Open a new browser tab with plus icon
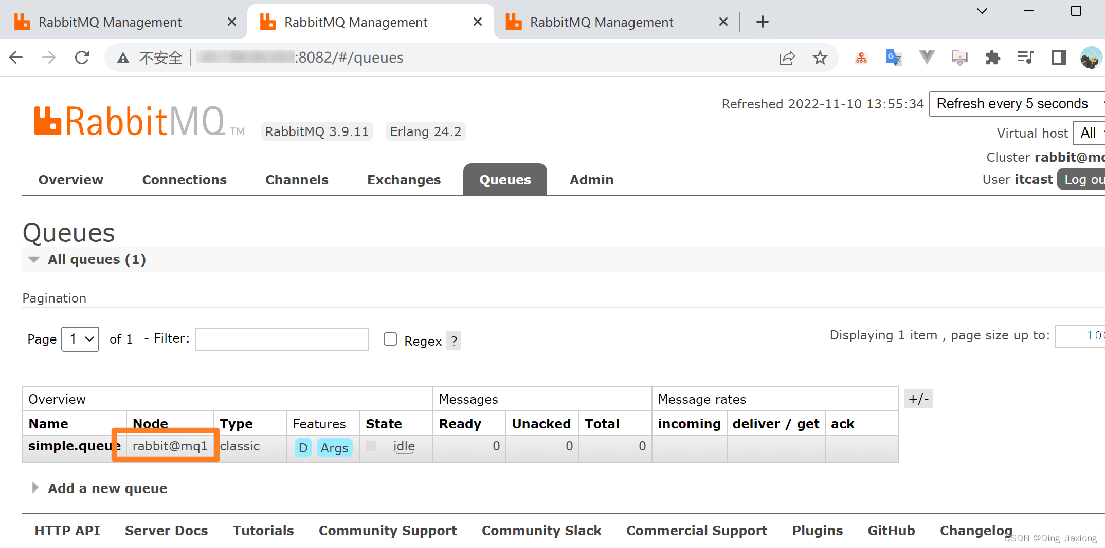Image resolution: width=1105 pixels, height=548 pixels. 763,22
